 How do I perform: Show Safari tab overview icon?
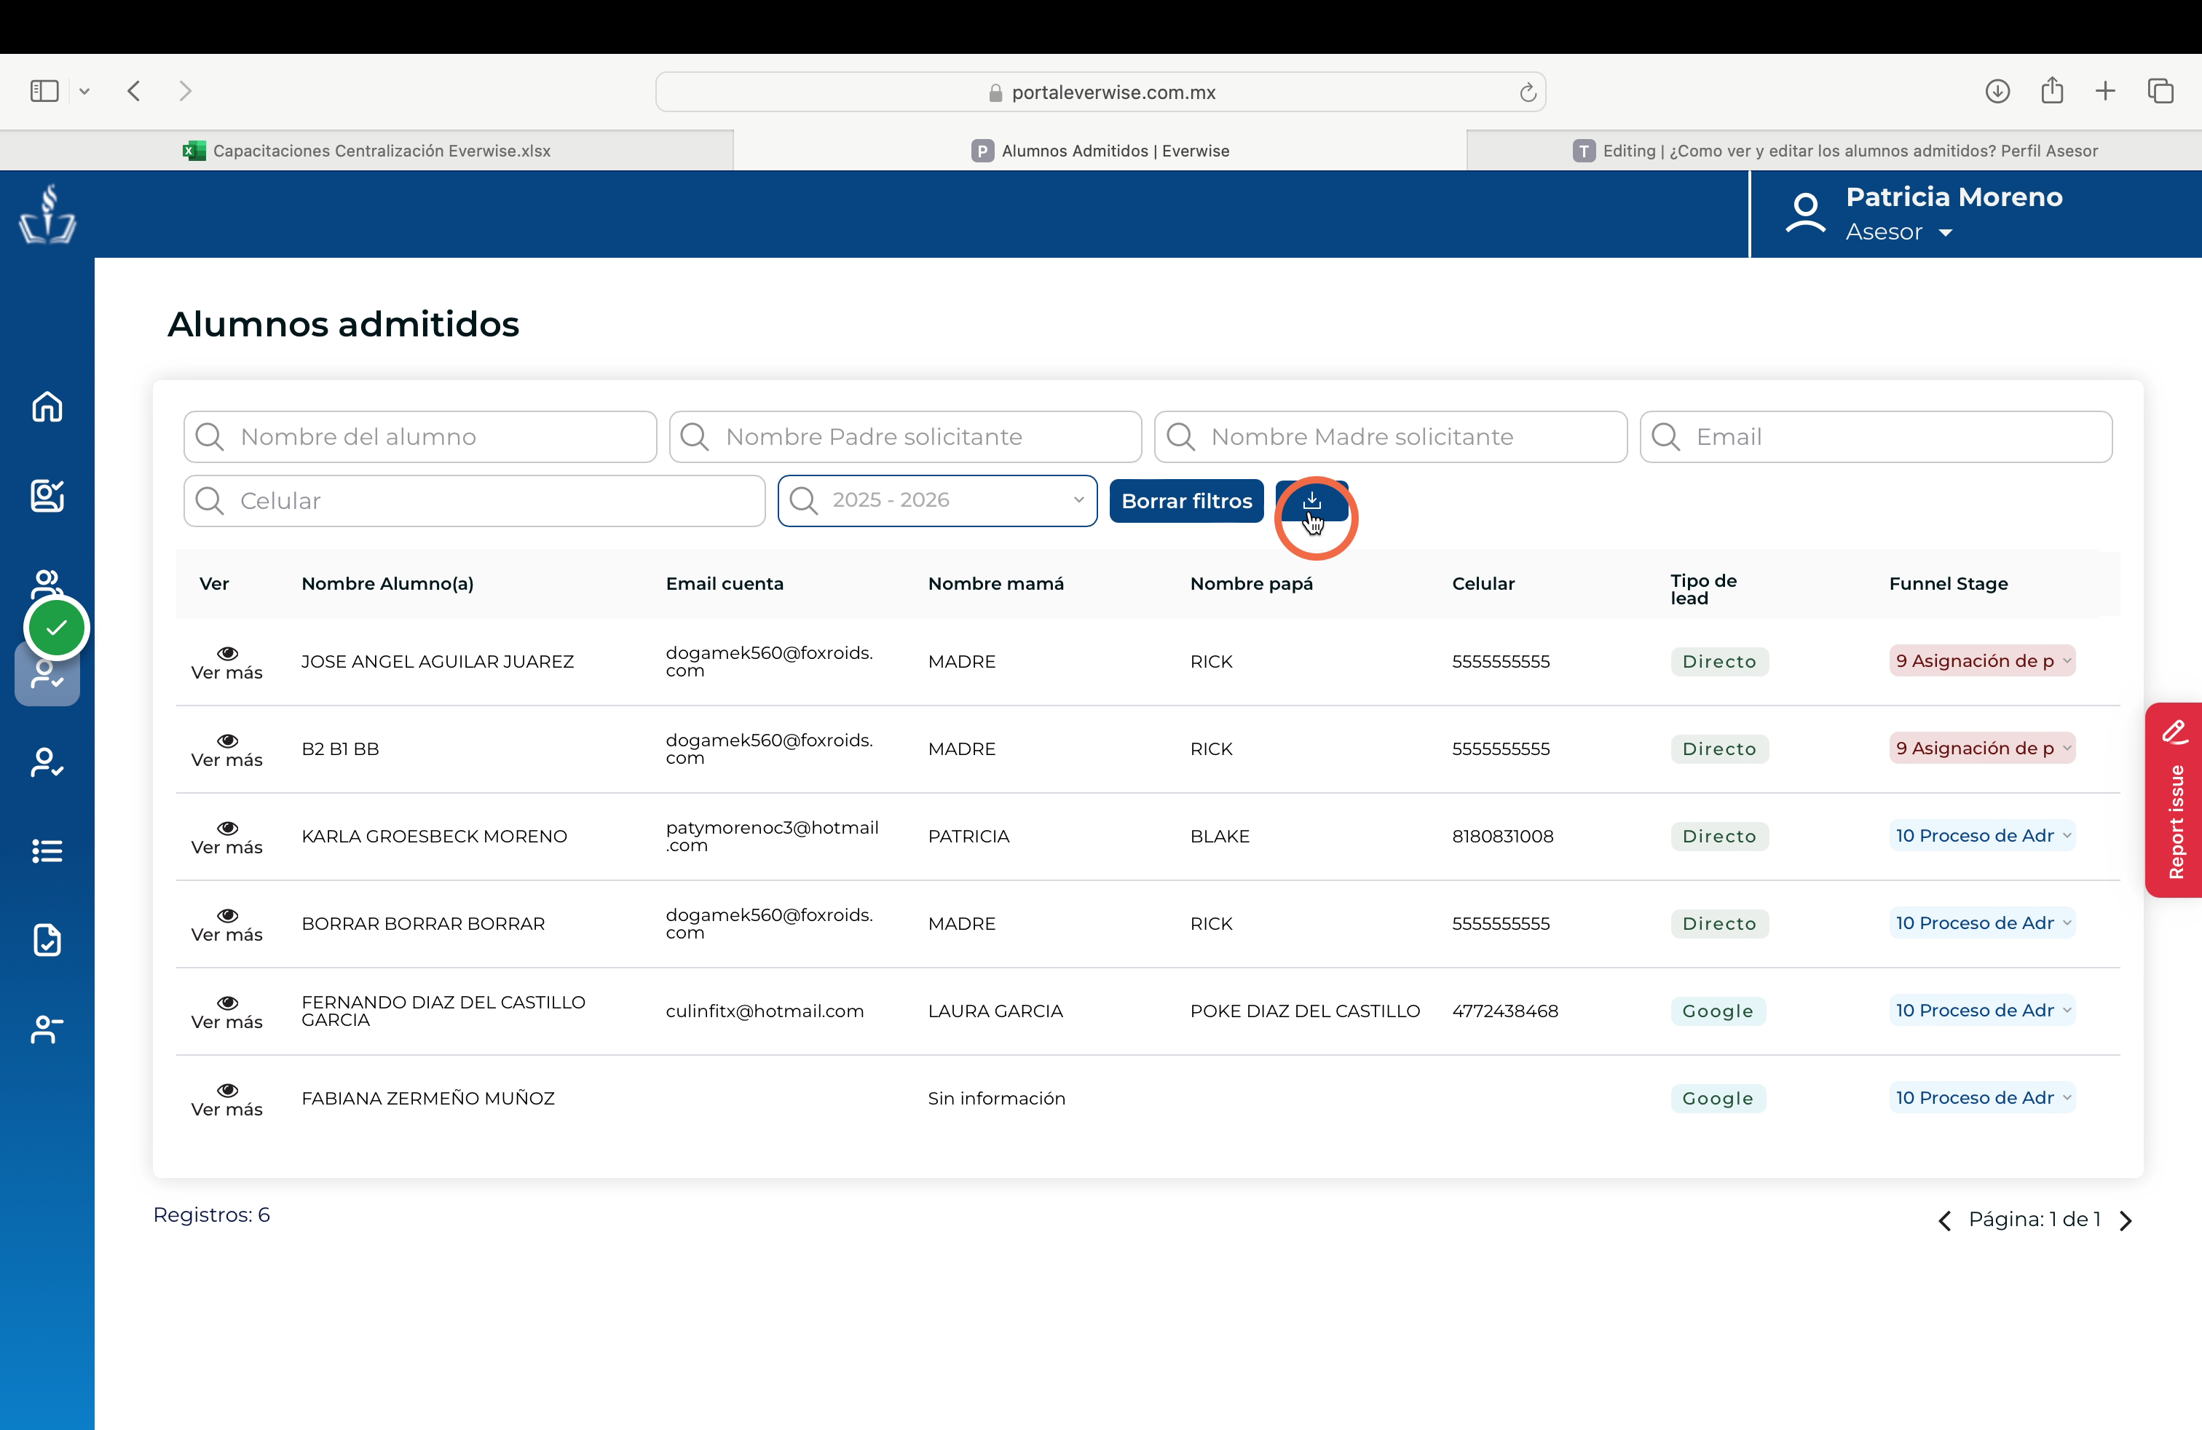(2160, 90)
